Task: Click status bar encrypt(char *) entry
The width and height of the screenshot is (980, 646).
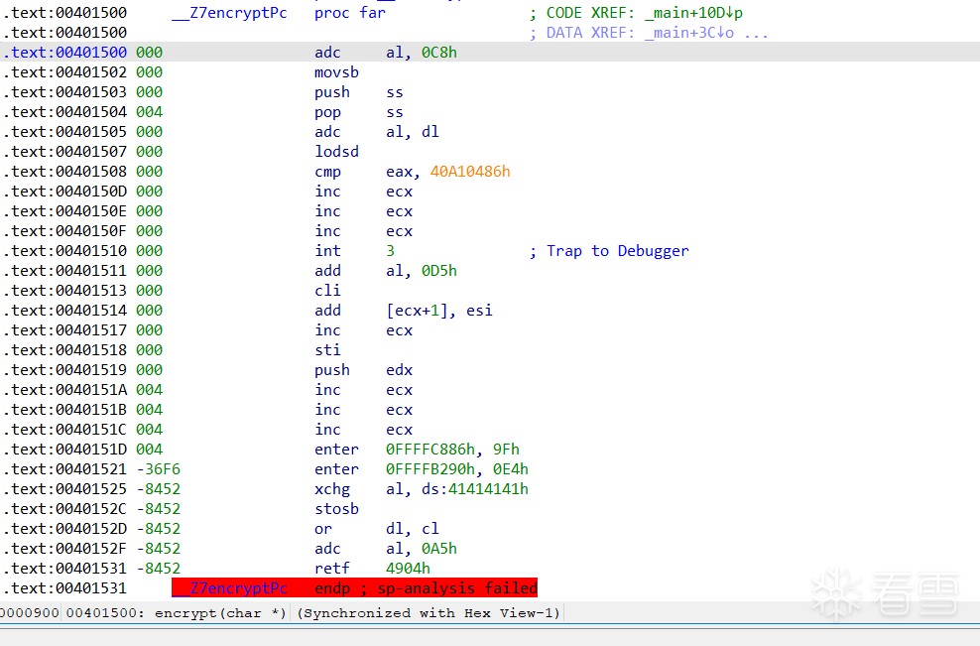Action: (220, 613)
